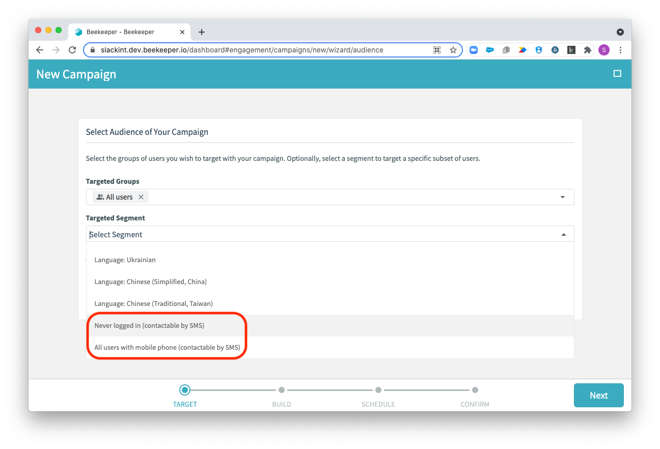Open the Chrome extensions puzzle icon
This screenshot has width=660, height=449.
pos(588,50)
